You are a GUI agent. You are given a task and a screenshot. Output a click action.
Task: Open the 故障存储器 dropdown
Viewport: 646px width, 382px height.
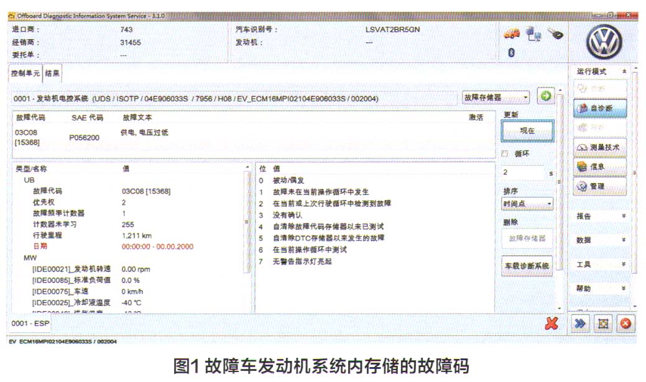click(x=496, y=98)
